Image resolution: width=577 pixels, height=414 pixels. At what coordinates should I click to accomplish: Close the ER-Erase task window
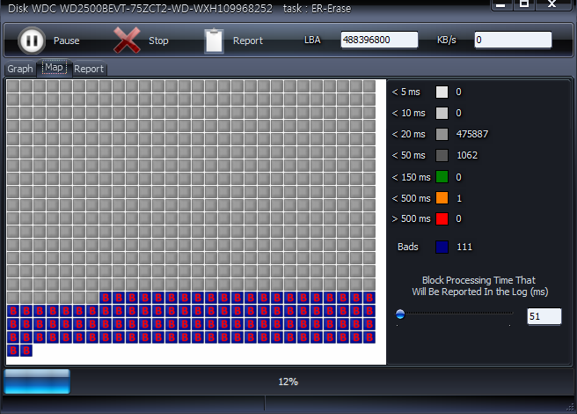point(551,4)
